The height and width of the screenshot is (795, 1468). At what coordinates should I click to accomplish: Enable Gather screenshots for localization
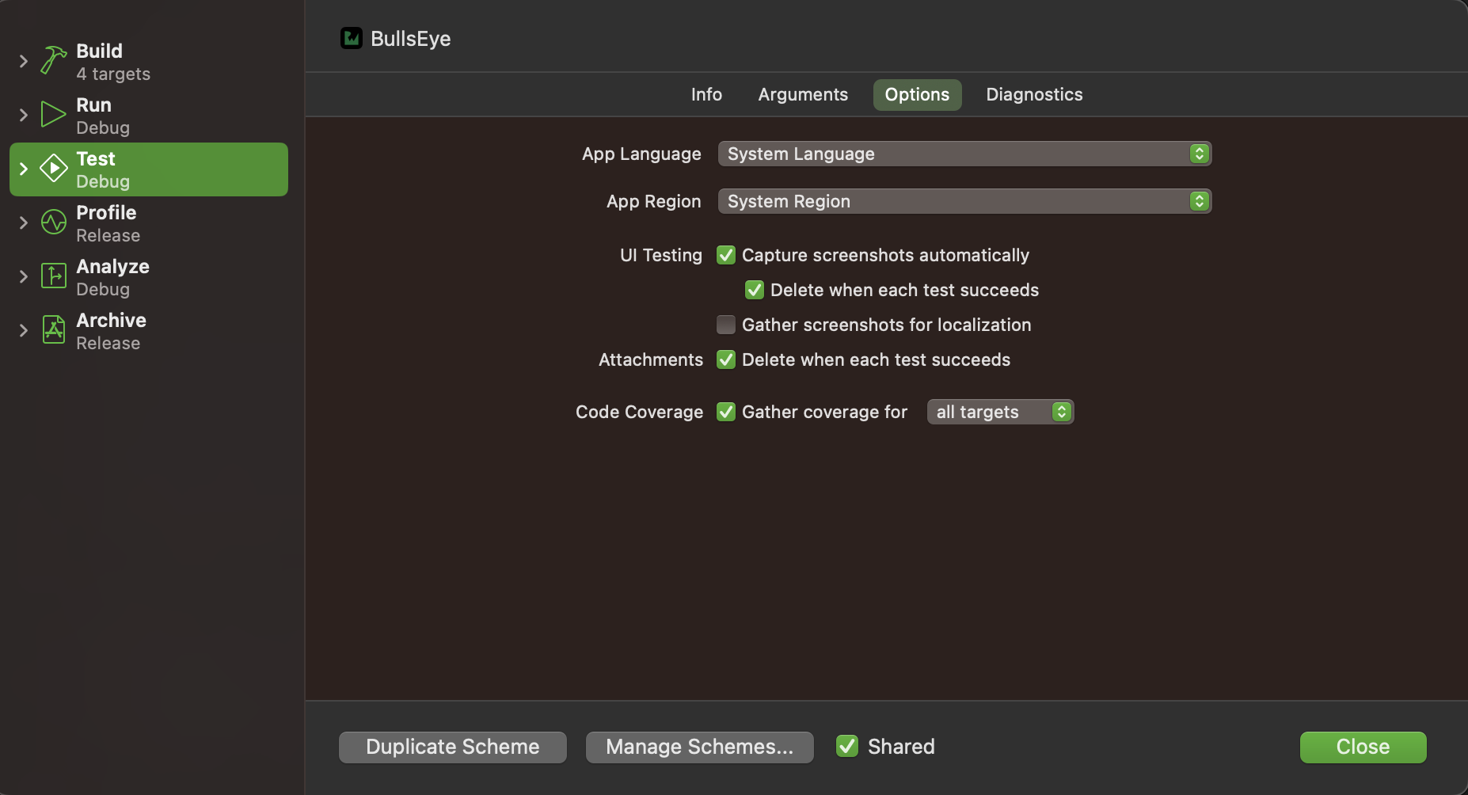pyautogui.click(x=726, y=325)
